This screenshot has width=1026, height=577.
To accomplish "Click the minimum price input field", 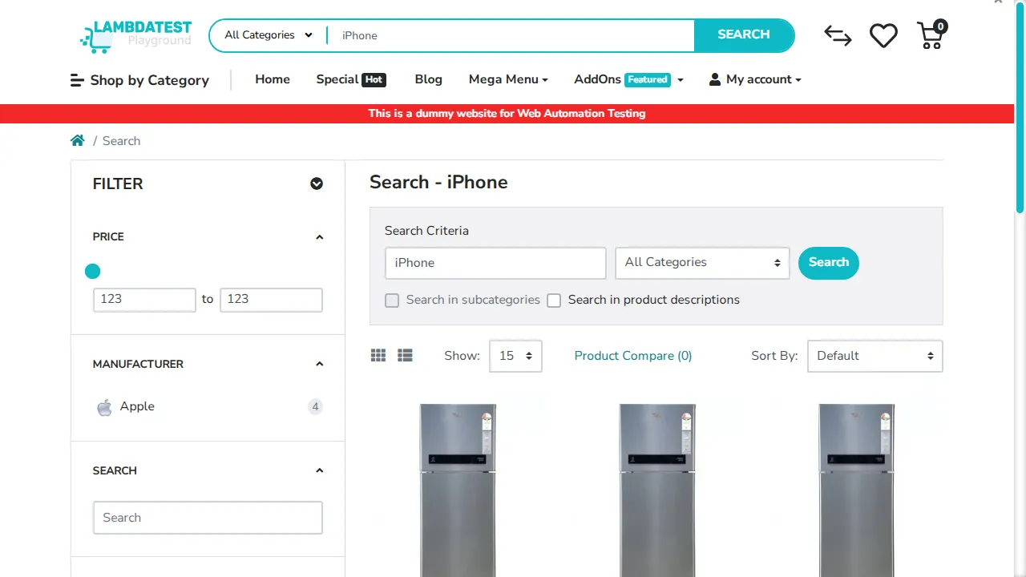I will click(144, 300).
